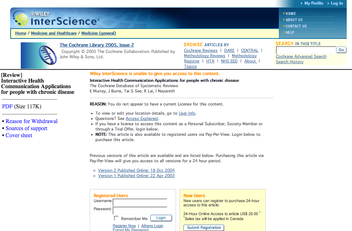Viewport: 352px width, 231px height.
Task: Click the Cochrane Library cover thumbnail
Action: pos(38,55)
